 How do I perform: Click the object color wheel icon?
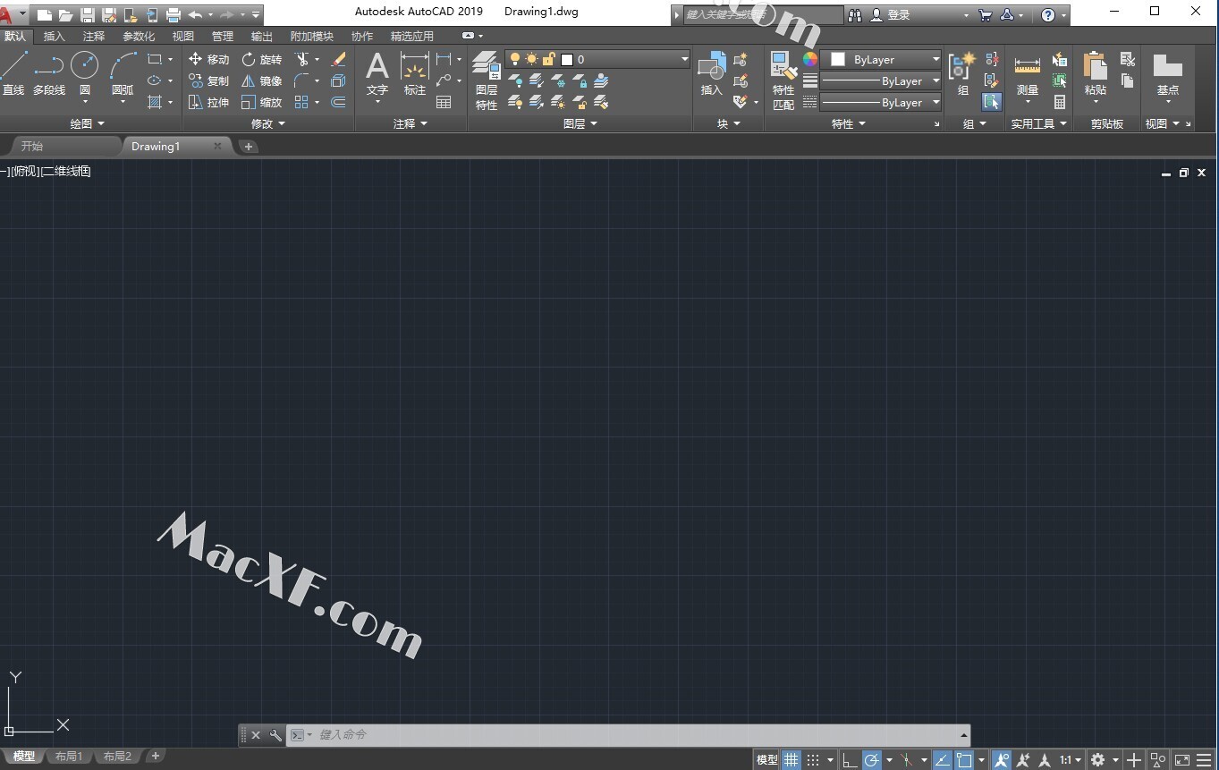[x=809, y=59]
